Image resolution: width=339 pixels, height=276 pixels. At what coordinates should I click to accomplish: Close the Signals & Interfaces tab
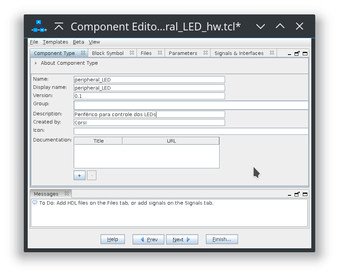[272, 53]
